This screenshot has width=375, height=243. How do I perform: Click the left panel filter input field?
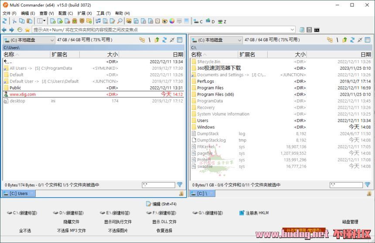(x=158, y=185)
